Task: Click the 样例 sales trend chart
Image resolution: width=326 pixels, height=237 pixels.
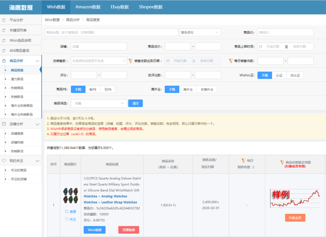Action: [x=295, y=198]
